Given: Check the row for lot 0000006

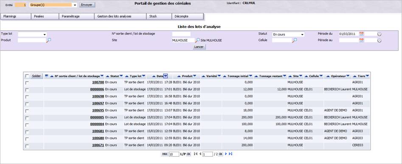Looking at the screenshot, I should coord(27,90).
